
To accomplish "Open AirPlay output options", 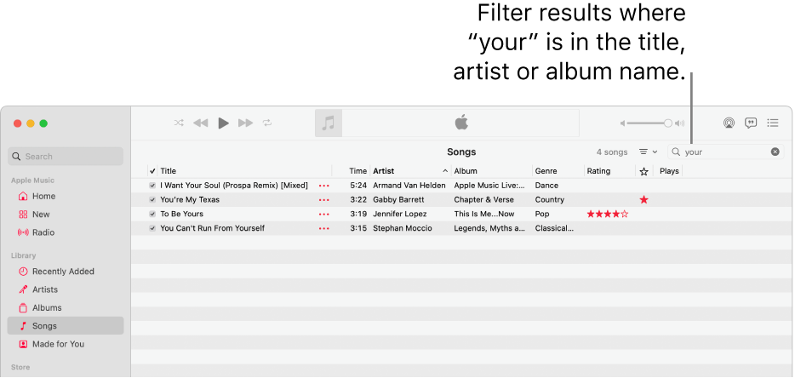I will [729, 123].
